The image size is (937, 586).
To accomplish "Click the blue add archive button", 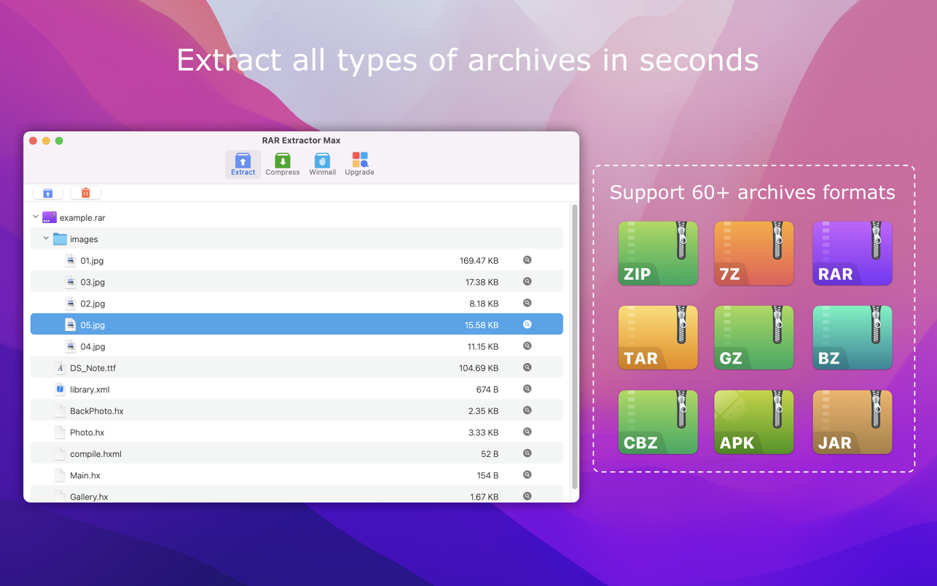I will pos(48,193).
